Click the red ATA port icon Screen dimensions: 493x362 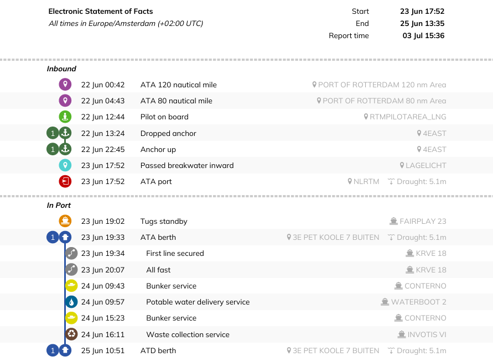click(x=65, y=181)
